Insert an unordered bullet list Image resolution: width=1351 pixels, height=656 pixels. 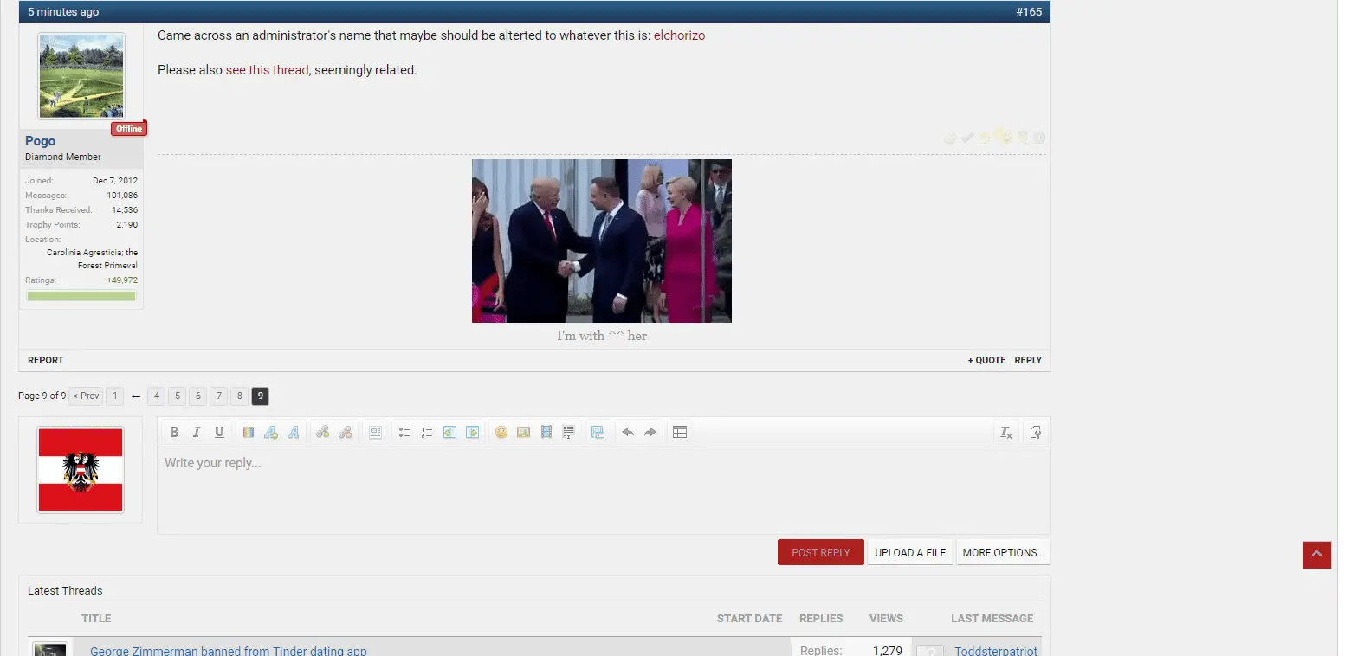(x=404, y=433)
